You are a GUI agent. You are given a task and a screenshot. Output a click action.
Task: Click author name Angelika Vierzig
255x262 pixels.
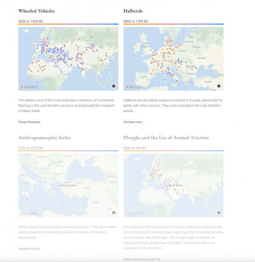28,249
